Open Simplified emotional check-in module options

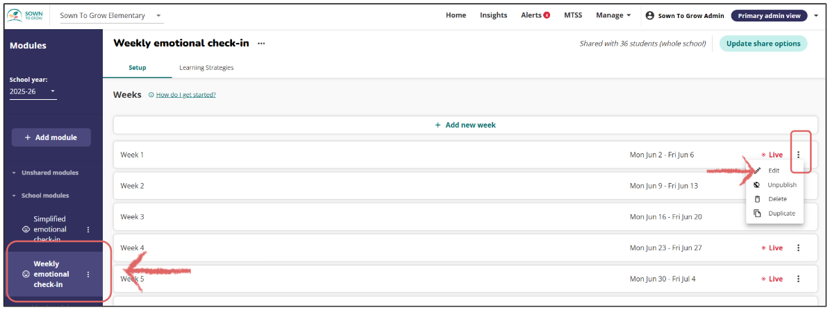click(x=88, y=229)
